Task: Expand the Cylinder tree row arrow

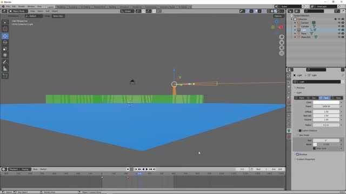Action: point(295,26)
